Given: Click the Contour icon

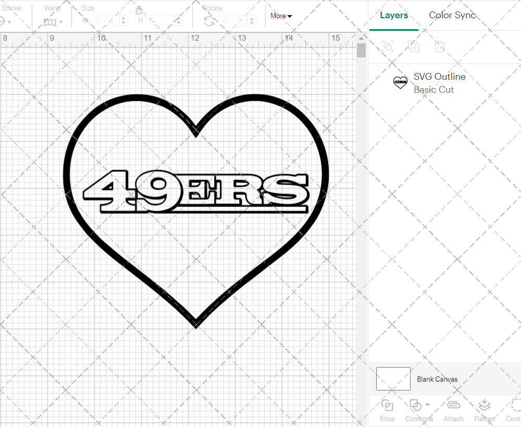Looking at the screenshot, I should click(516, 406).
